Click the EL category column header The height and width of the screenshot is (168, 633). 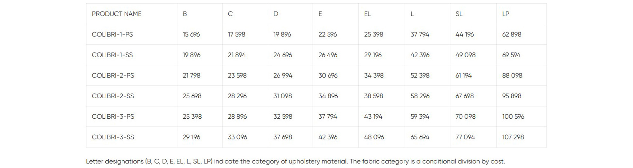[x=367, y=14]
